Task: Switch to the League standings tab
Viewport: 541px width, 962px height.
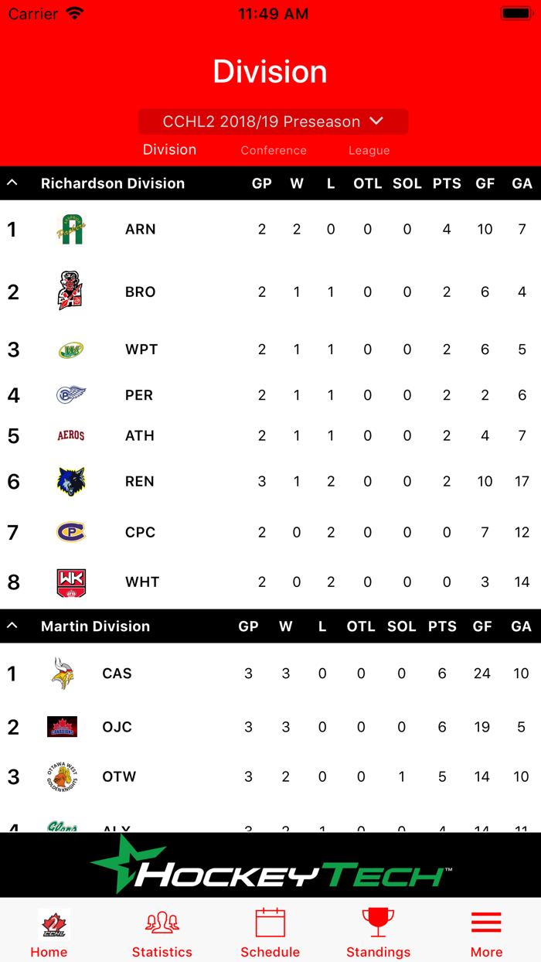Action: (x=369, y=150)
